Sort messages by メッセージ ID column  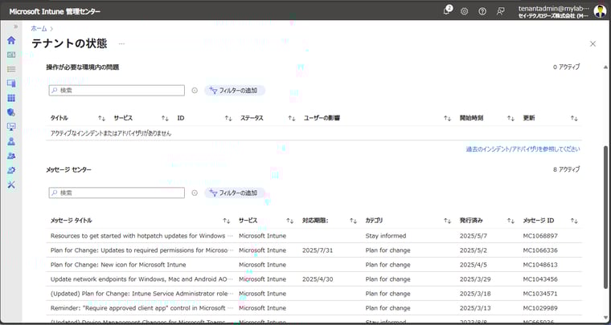(x=574, y=221)
